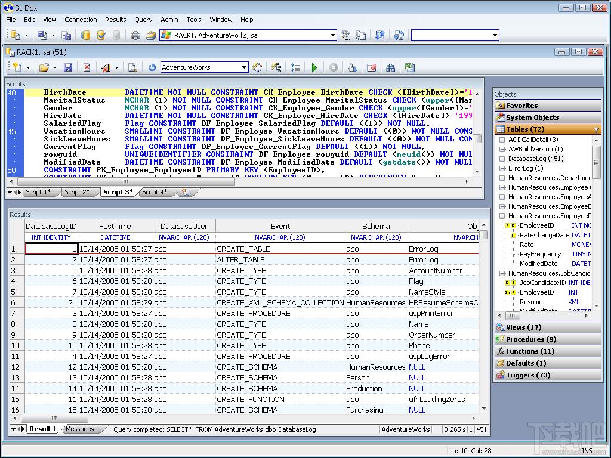The width and height of the screenshot is (611, 458).
Task: Expand the AODCallDetail (3) table node
Action: tap(502, 140)
